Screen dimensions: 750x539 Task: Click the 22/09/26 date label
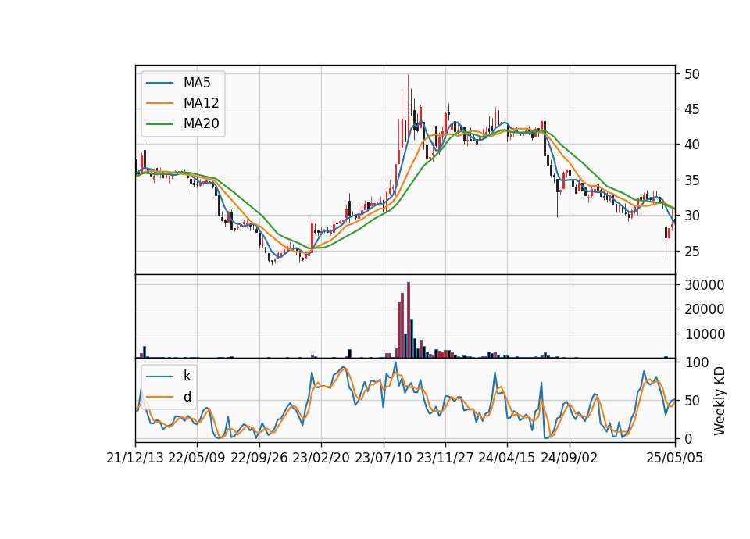pyautogui.click(x=259, y=459)
